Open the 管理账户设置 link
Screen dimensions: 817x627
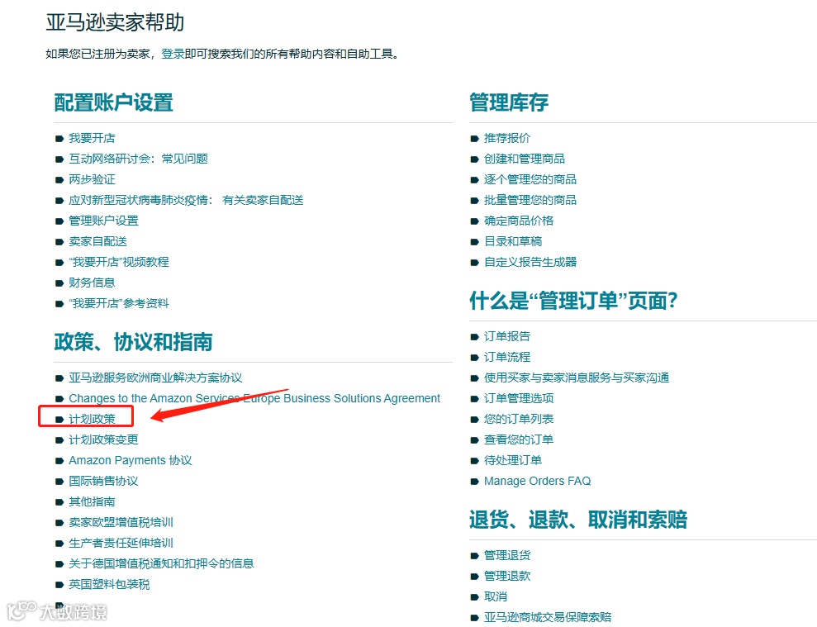[x=104, y=221]
